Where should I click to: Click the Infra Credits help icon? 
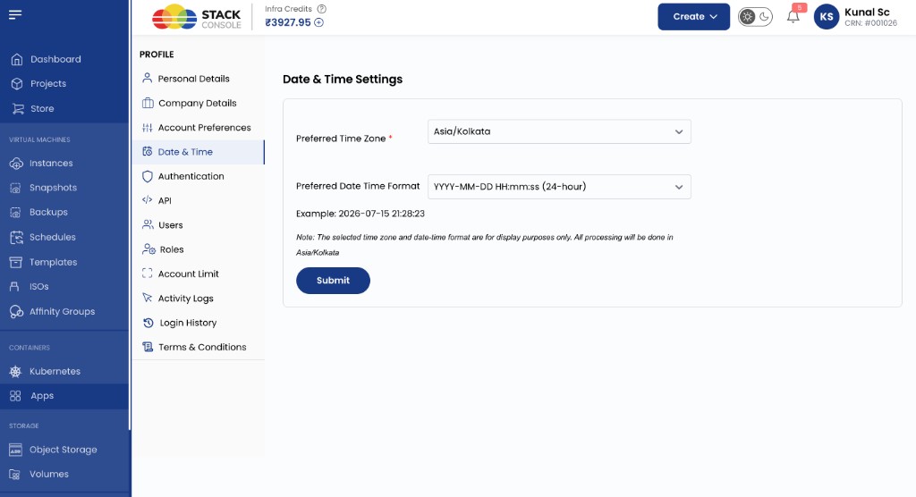click(x=321, y=9)
